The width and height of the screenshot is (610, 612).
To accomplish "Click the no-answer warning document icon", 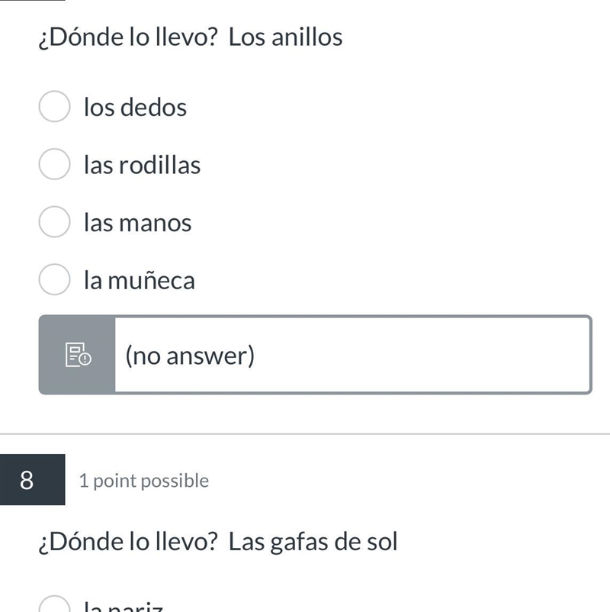I will point(78,355).
